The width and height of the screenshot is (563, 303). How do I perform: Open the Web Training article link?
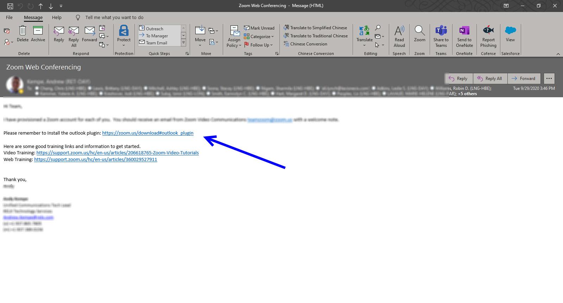[x=96, y=159]
